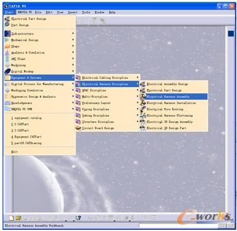Click Electrical Wire Routing icon
237x231 pixels.
coord(143,109)
